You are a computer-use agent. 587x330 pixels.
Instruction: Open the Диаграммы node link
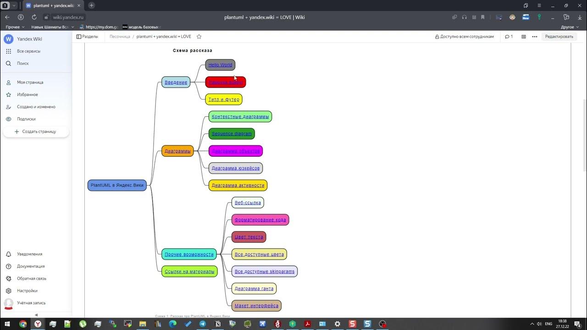pos(177,151)
